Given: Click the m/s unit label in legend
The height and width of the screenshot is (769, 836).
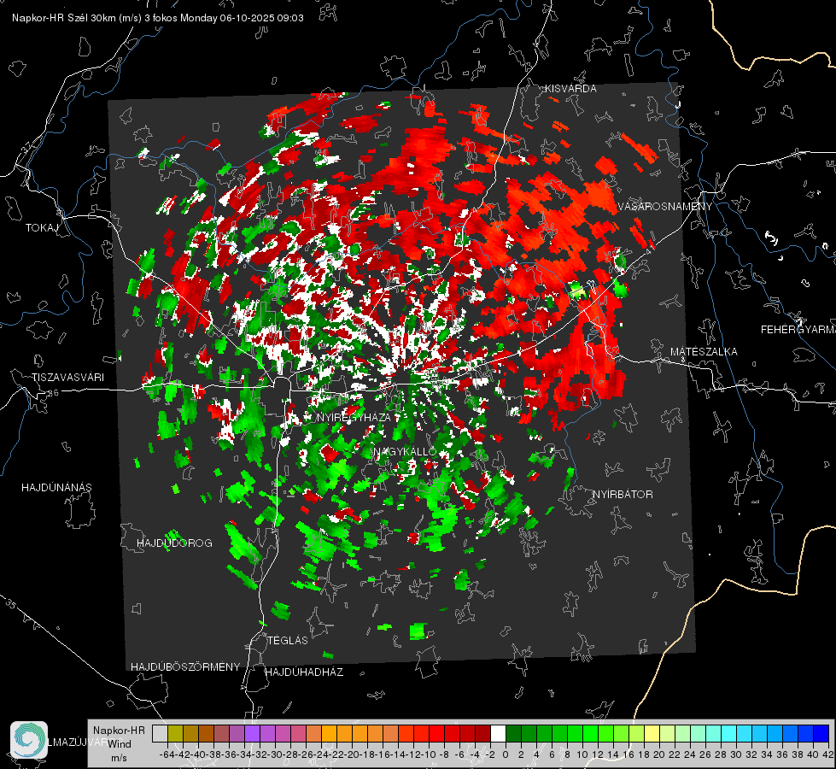Looking at the screenshot, I should [119, 758].
